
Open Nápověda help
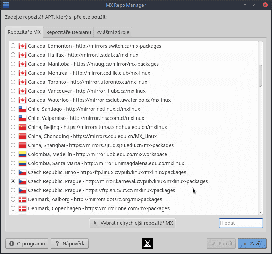(69, 244)
